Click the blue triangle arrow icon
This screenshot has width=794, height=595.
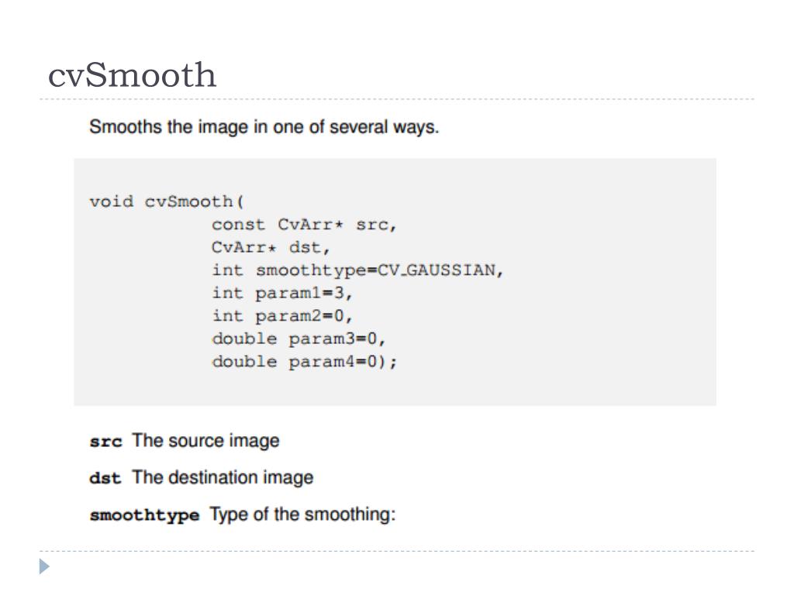(x=44, y=566)
